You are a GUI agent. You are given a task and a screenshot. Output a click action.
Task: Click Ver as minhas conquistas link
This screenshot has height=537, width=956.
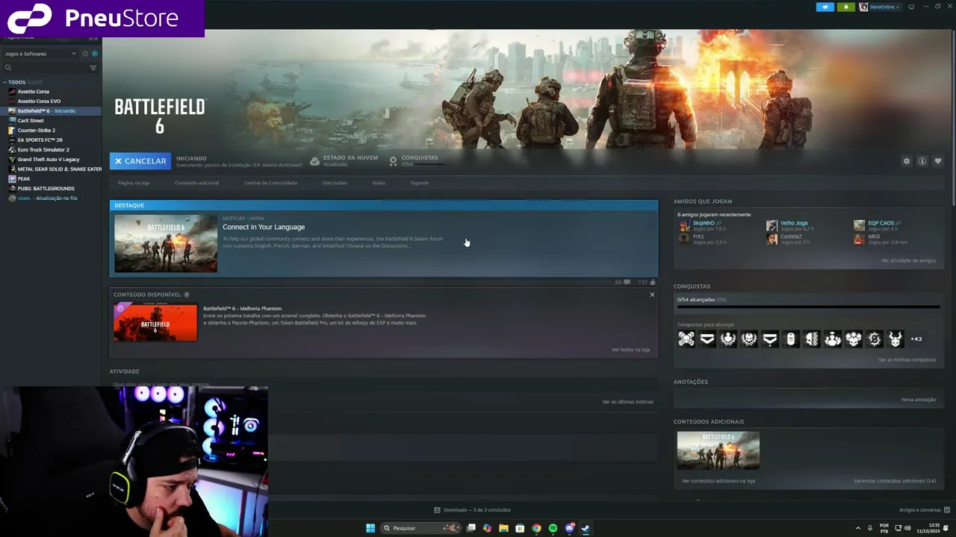pos(907,360)
